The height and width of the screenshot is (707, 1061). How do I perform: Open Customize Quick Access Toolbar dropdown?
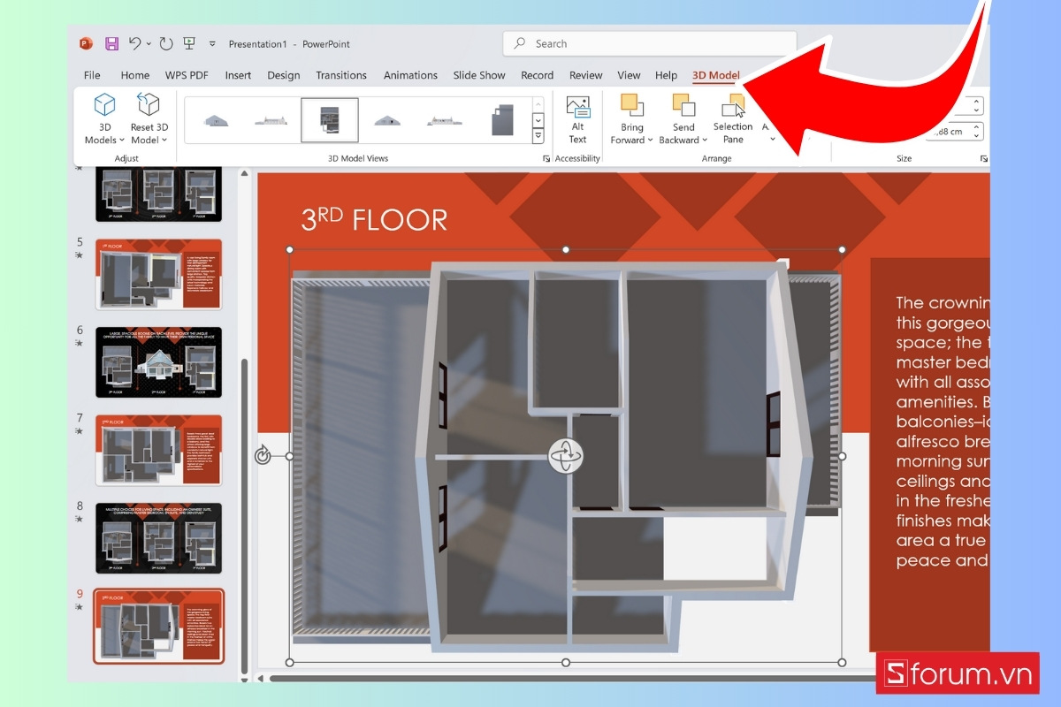click(x=212, y=43)
